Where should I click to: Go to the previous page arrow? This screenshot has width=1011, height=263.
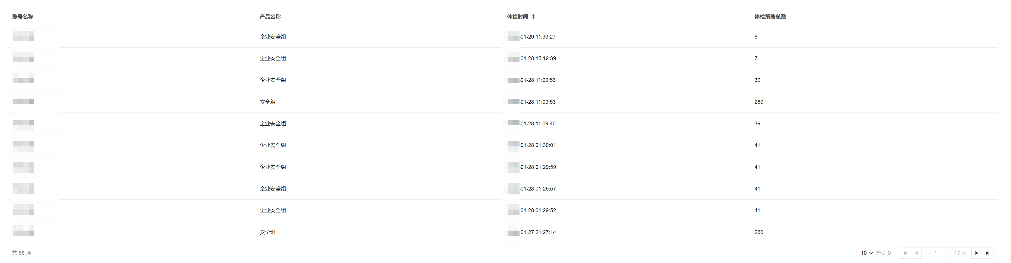(916, 253)
